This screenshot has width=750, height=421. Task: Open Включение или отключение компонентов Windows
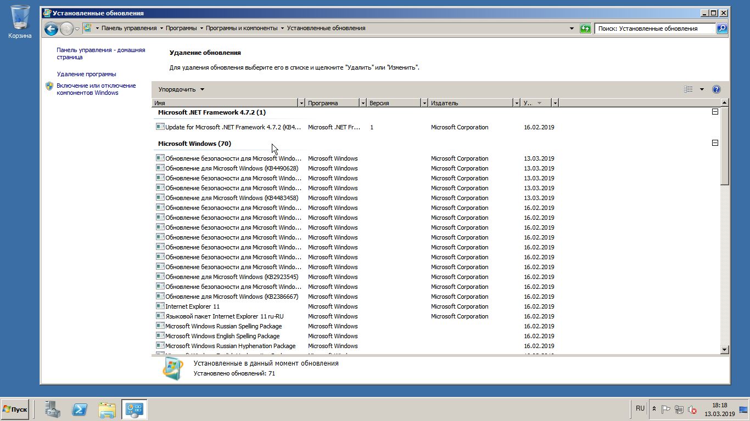pos(96,89)
